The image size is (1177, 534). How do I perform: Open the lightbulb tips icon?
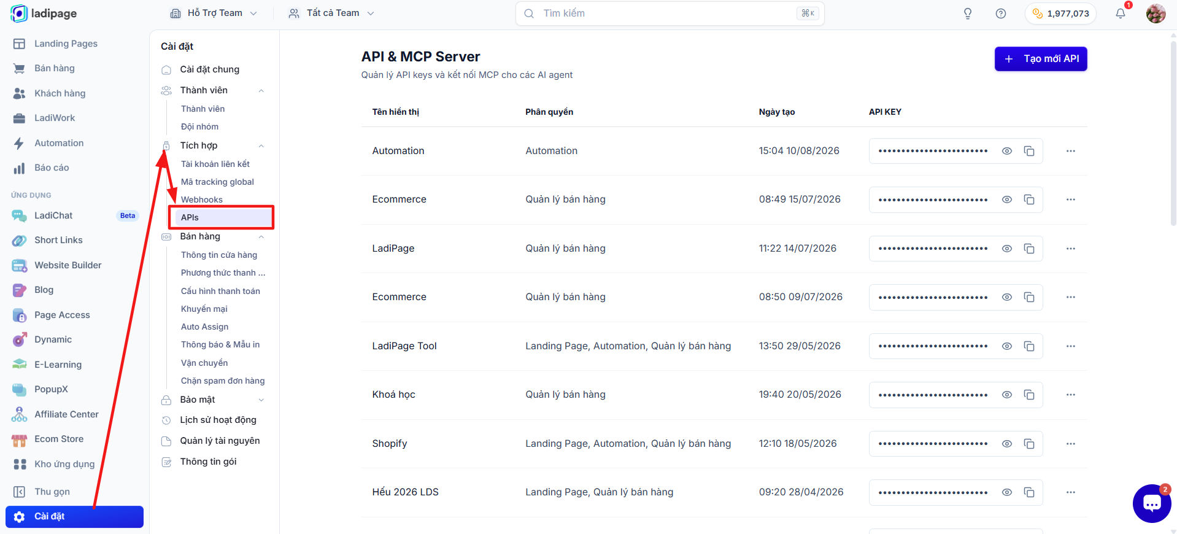point(968,14)
